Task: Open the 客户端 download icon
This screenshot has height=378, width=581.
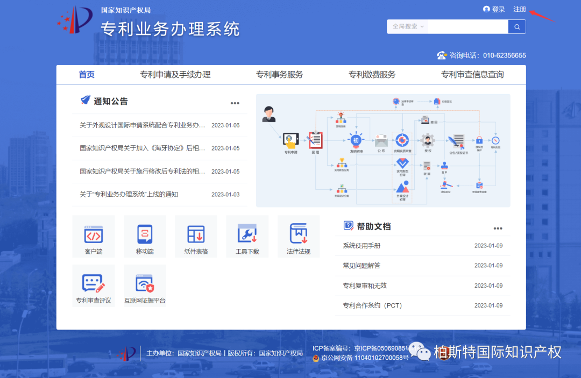Action: [93, 236]
